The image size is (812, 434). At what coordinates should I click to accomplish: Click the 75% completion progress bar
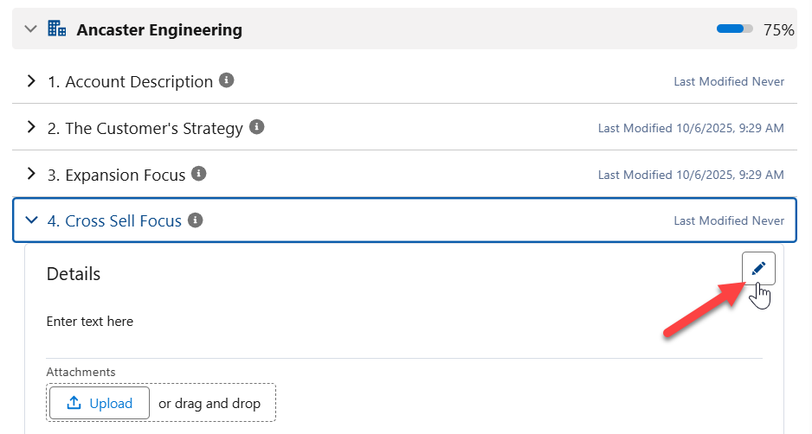(x=734, y=29)
